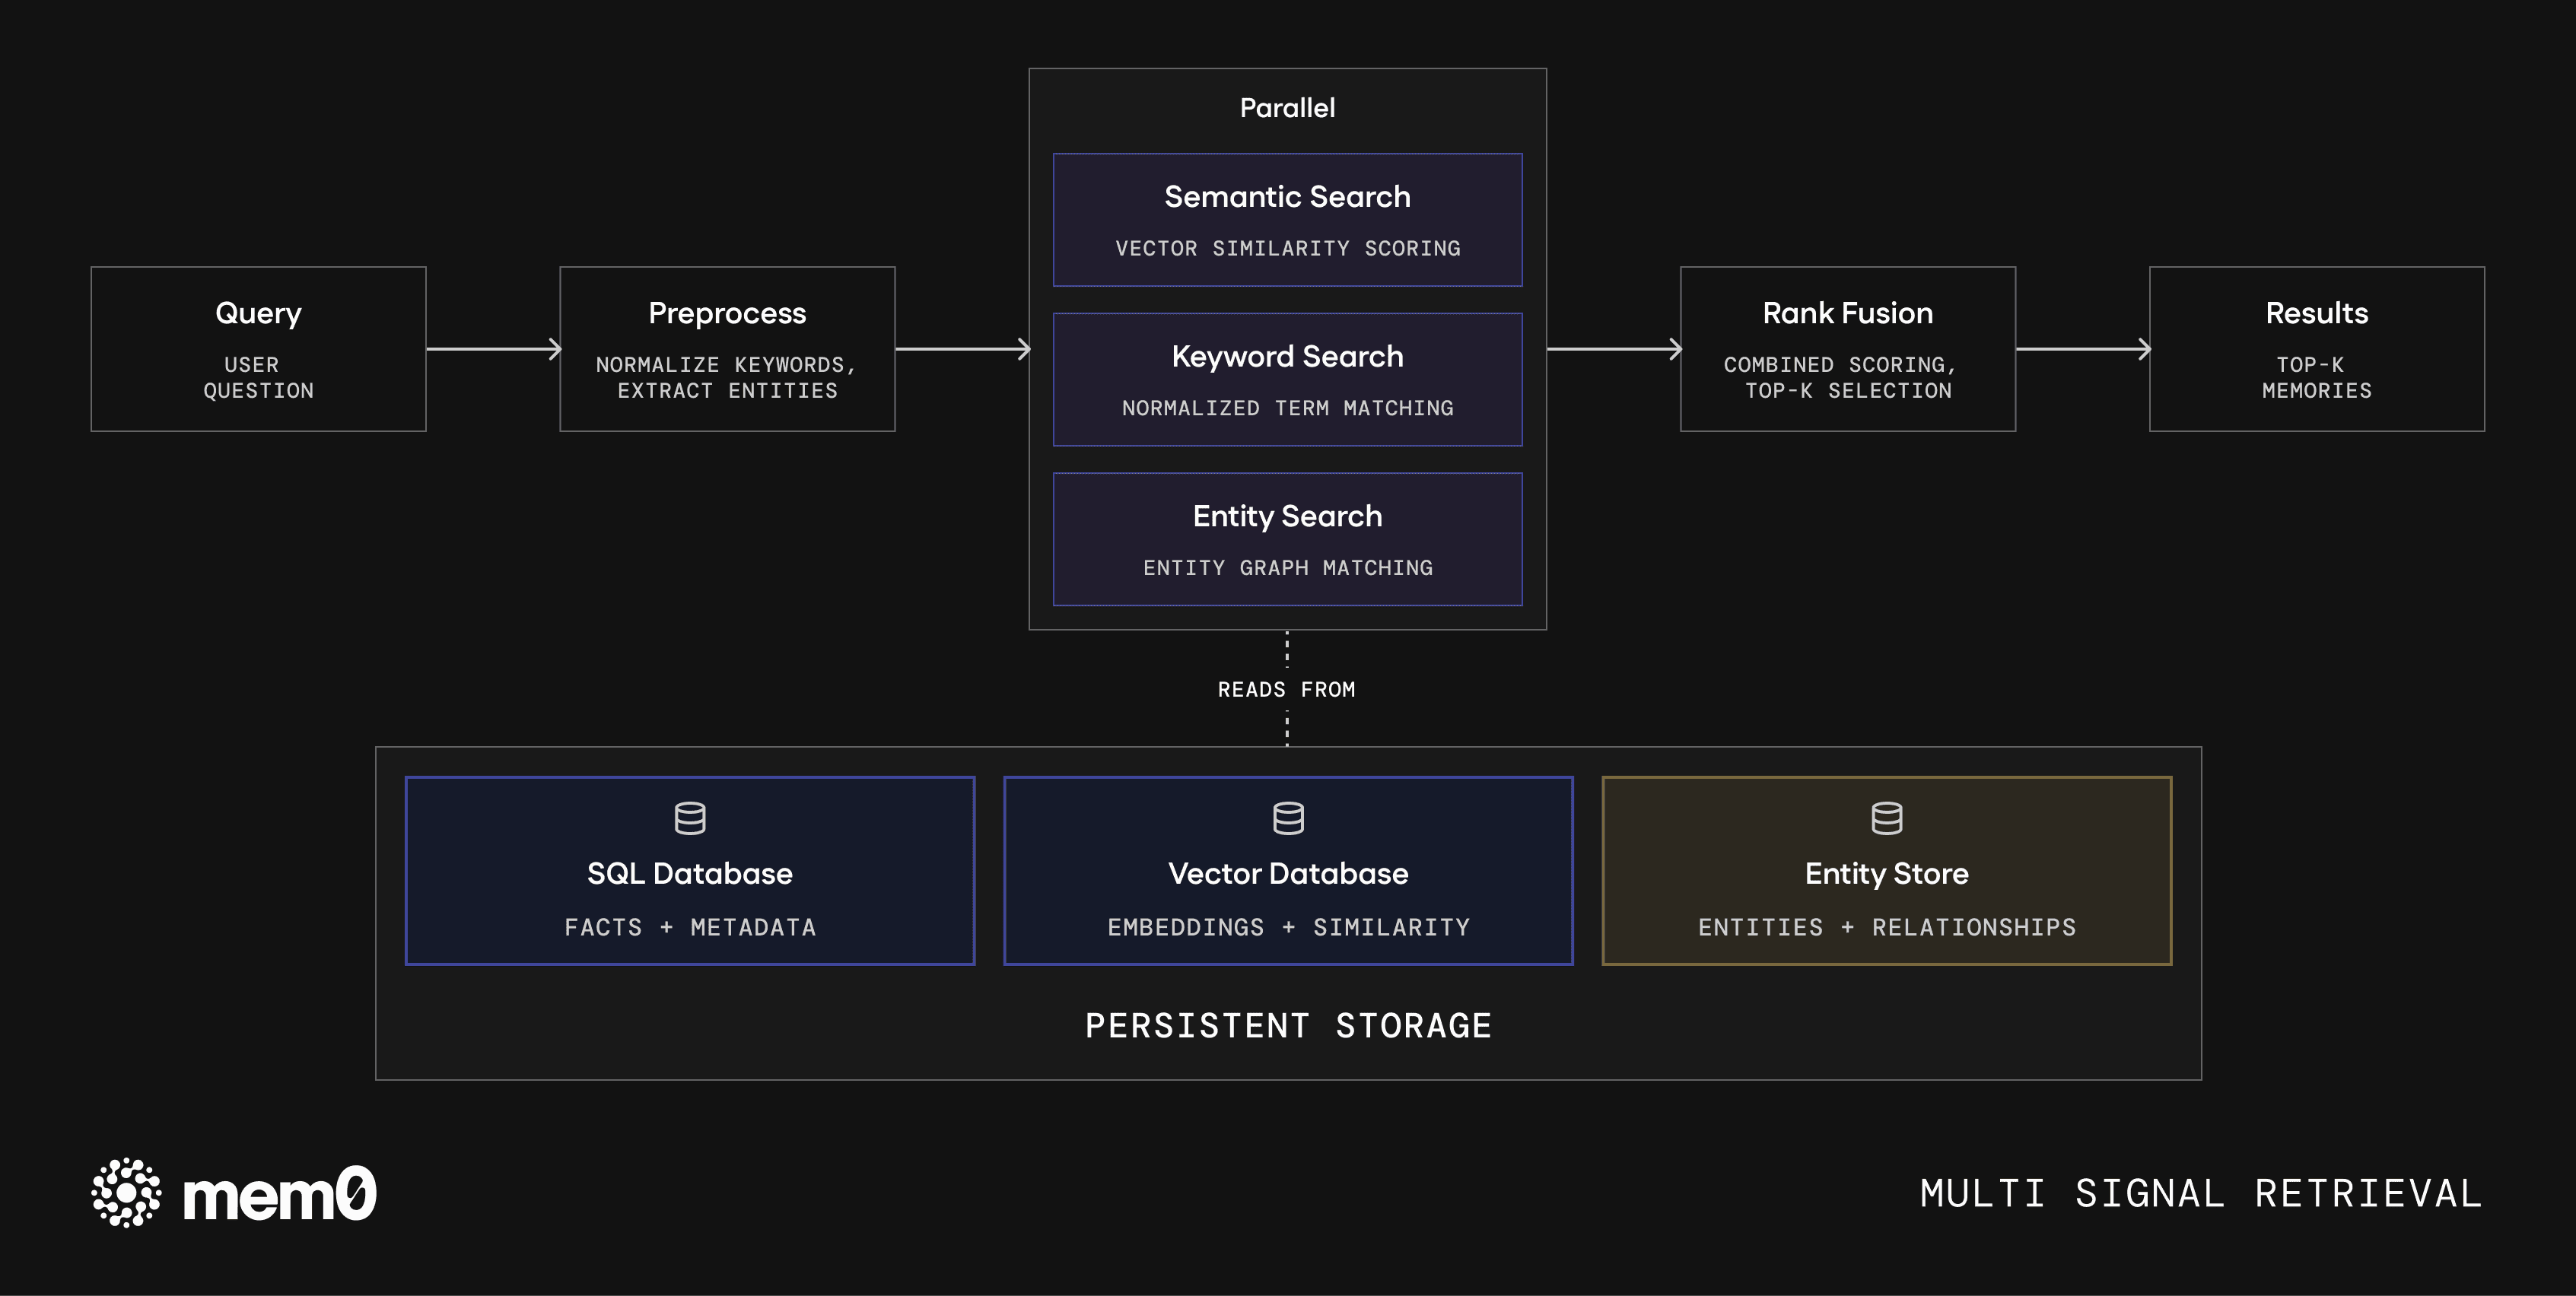Select the Query box
The image size is (2576, 1296).
tap(258, 349)
